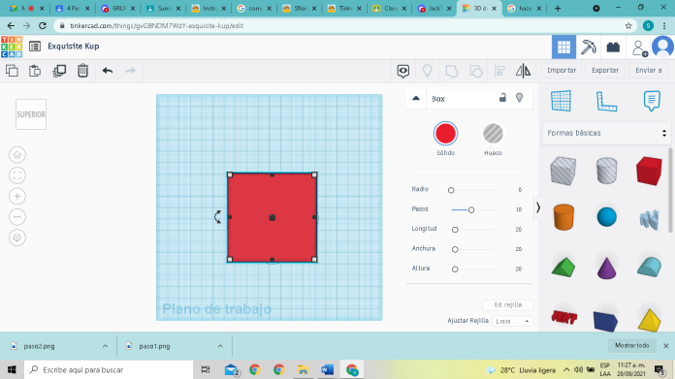Screen dimensions: 675x379
Task: Click the Copy icon in toolbar
Action: 12,71
